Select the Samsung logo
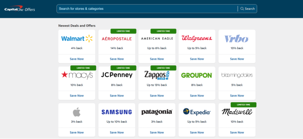Screen dimensions: 303x139 [x=117, y=112]
